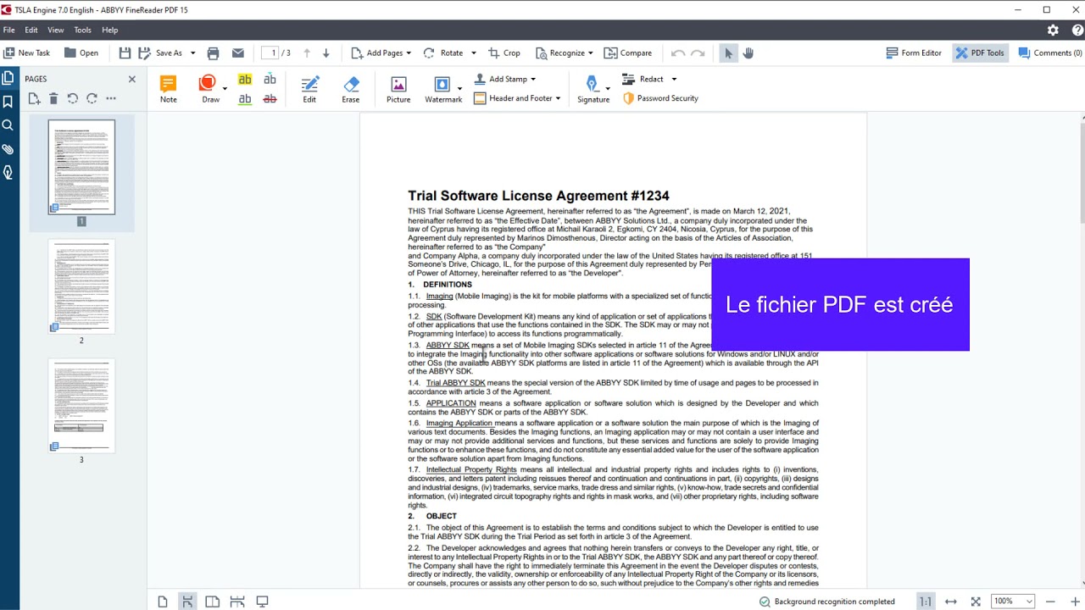Rotate page clockwise in Pages panel

(x=92, y=98)
